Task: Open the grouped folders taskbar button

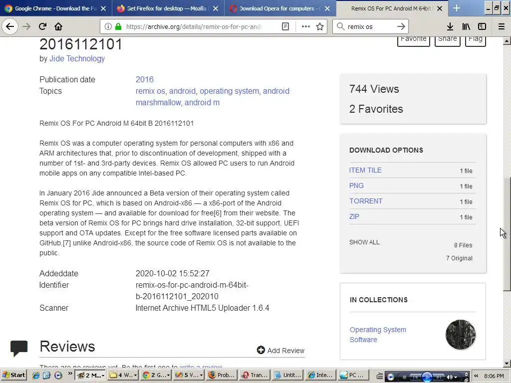Action: 123,375
